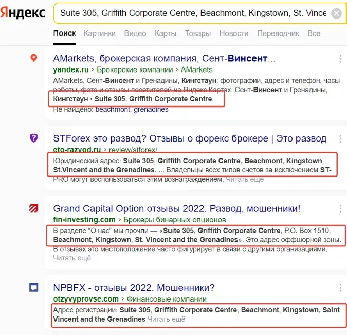This screenshot has width=347, height=335.
Task: Open the Финансовые компании breadcrumb
Action: [x=167, y=299]
